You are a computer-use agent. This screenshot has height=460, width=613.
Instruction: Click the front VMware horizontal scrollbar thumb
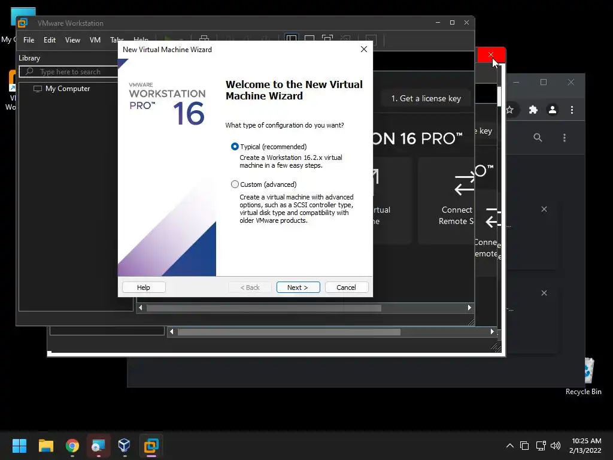click(264, 308)
